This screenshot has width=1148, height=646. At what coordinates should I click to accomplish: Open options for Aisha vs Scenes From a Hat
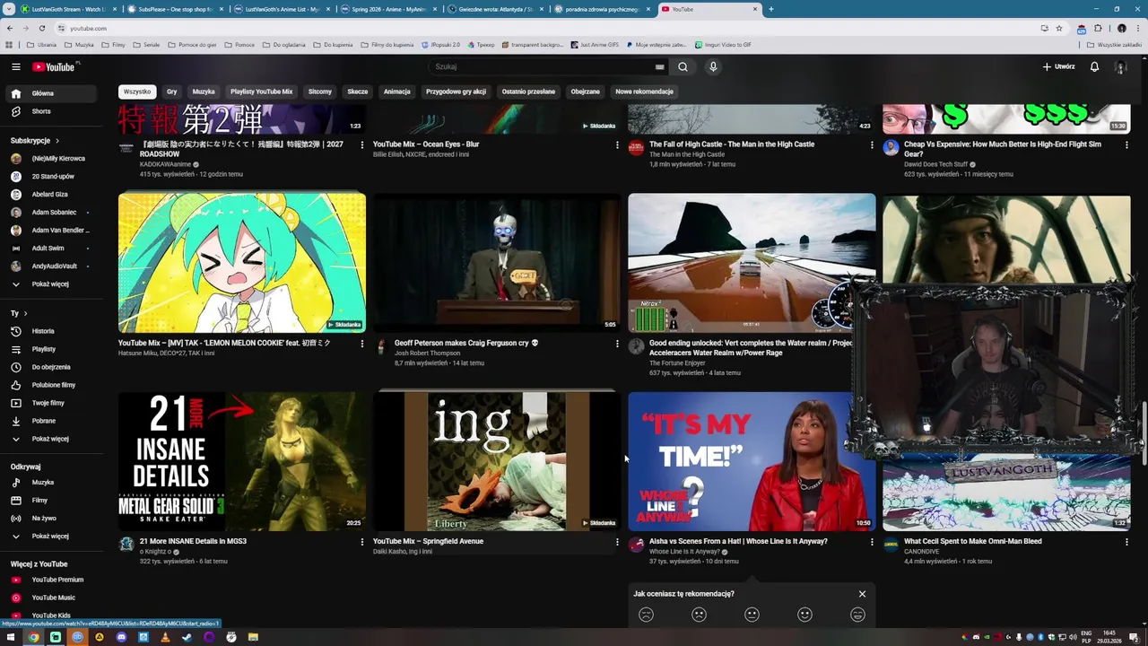(872, 542)
